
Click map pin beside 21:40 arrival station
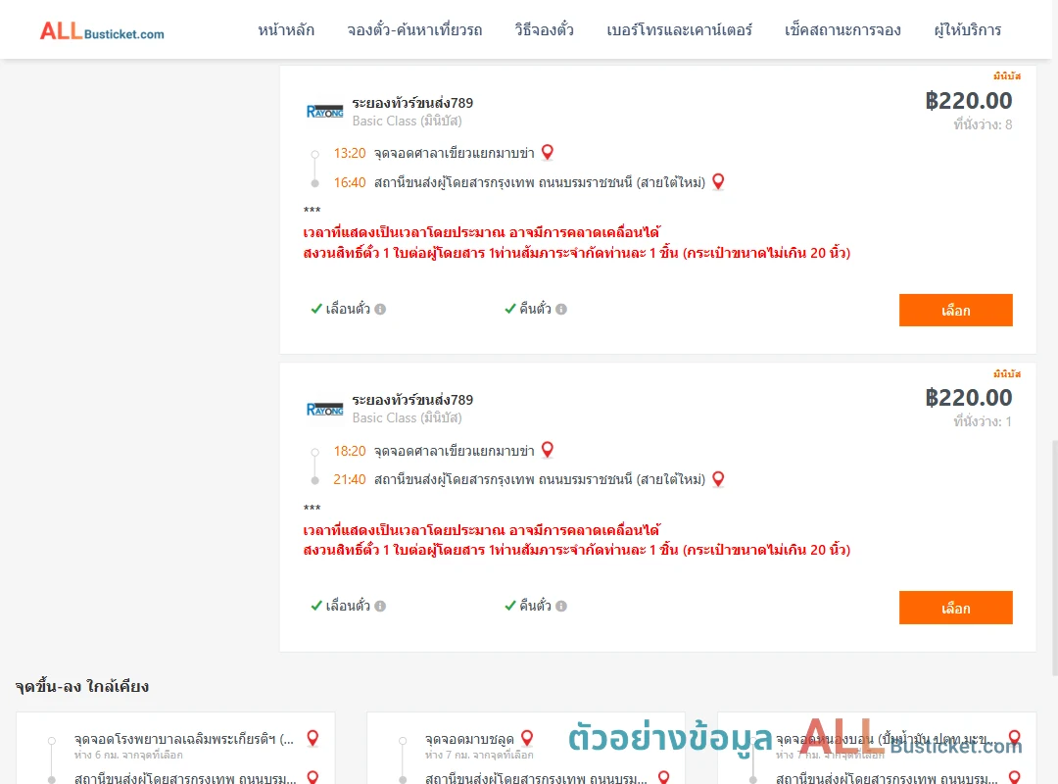point(718,479)
